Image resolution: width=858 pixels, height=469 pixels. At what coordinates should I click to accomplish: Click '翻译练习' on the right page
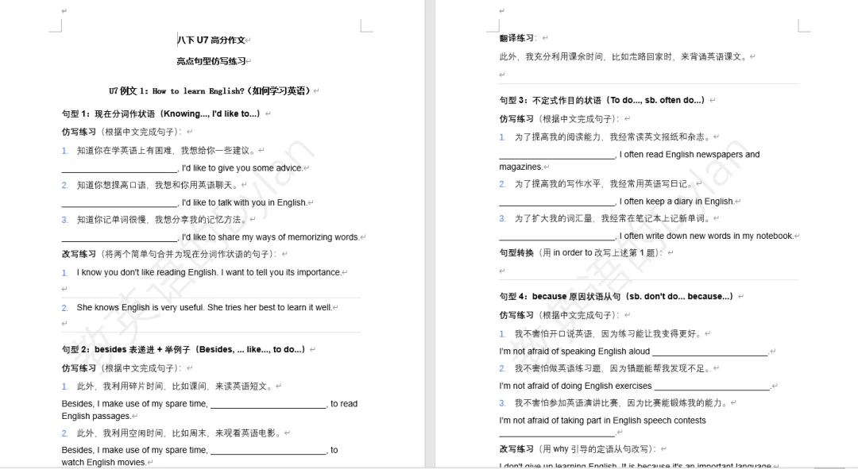pos(516,38)
